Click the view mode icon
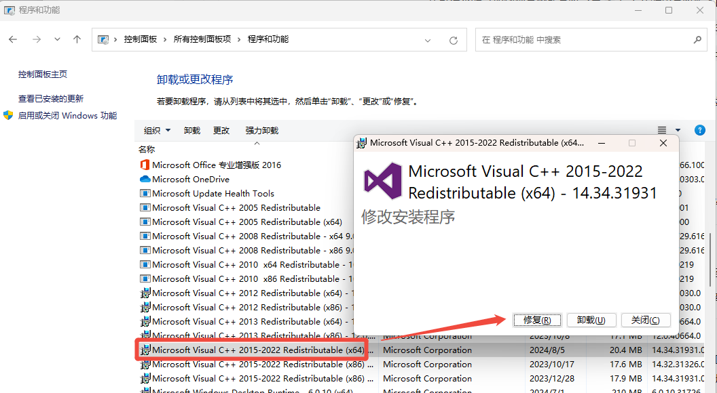This screenshot has width=717, height=393. pos(662,131)
